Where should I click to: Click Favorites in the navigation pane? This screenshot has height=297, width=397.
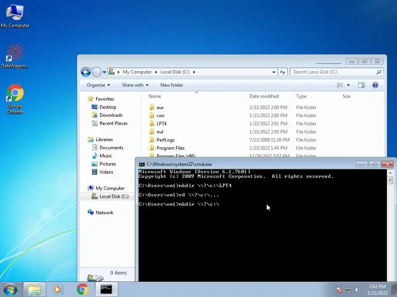pos(105,99)
